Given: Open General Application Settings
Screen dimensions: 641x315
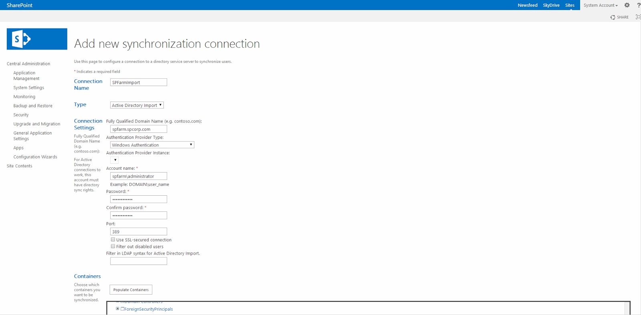Looking at the screenshot, I should 33,136.
